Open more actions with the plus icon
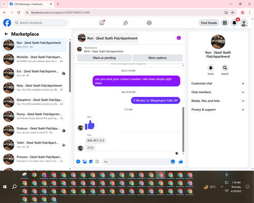The width and height of the screenshot is (254, 203). (x=78, y=161)
